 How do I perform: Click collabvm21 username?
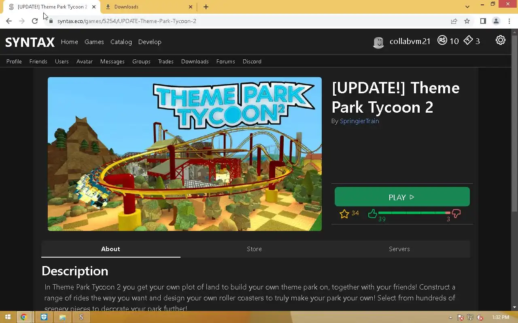pos(410,41)
